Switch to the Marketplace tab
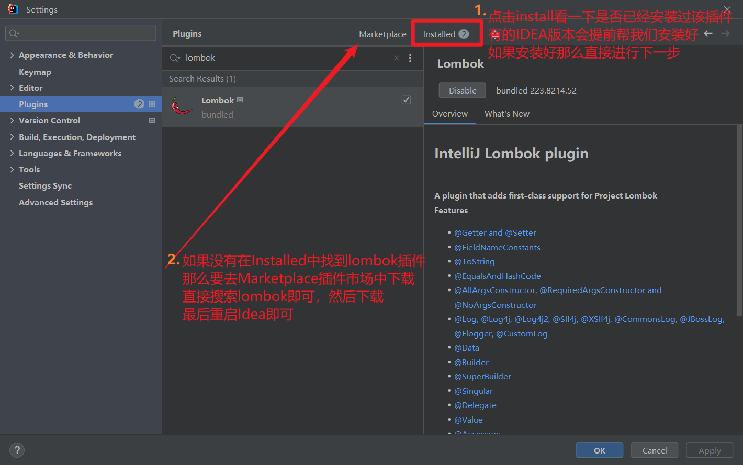Screen dimensions: 743x465 pyautogui.click(x=382, y=33)
